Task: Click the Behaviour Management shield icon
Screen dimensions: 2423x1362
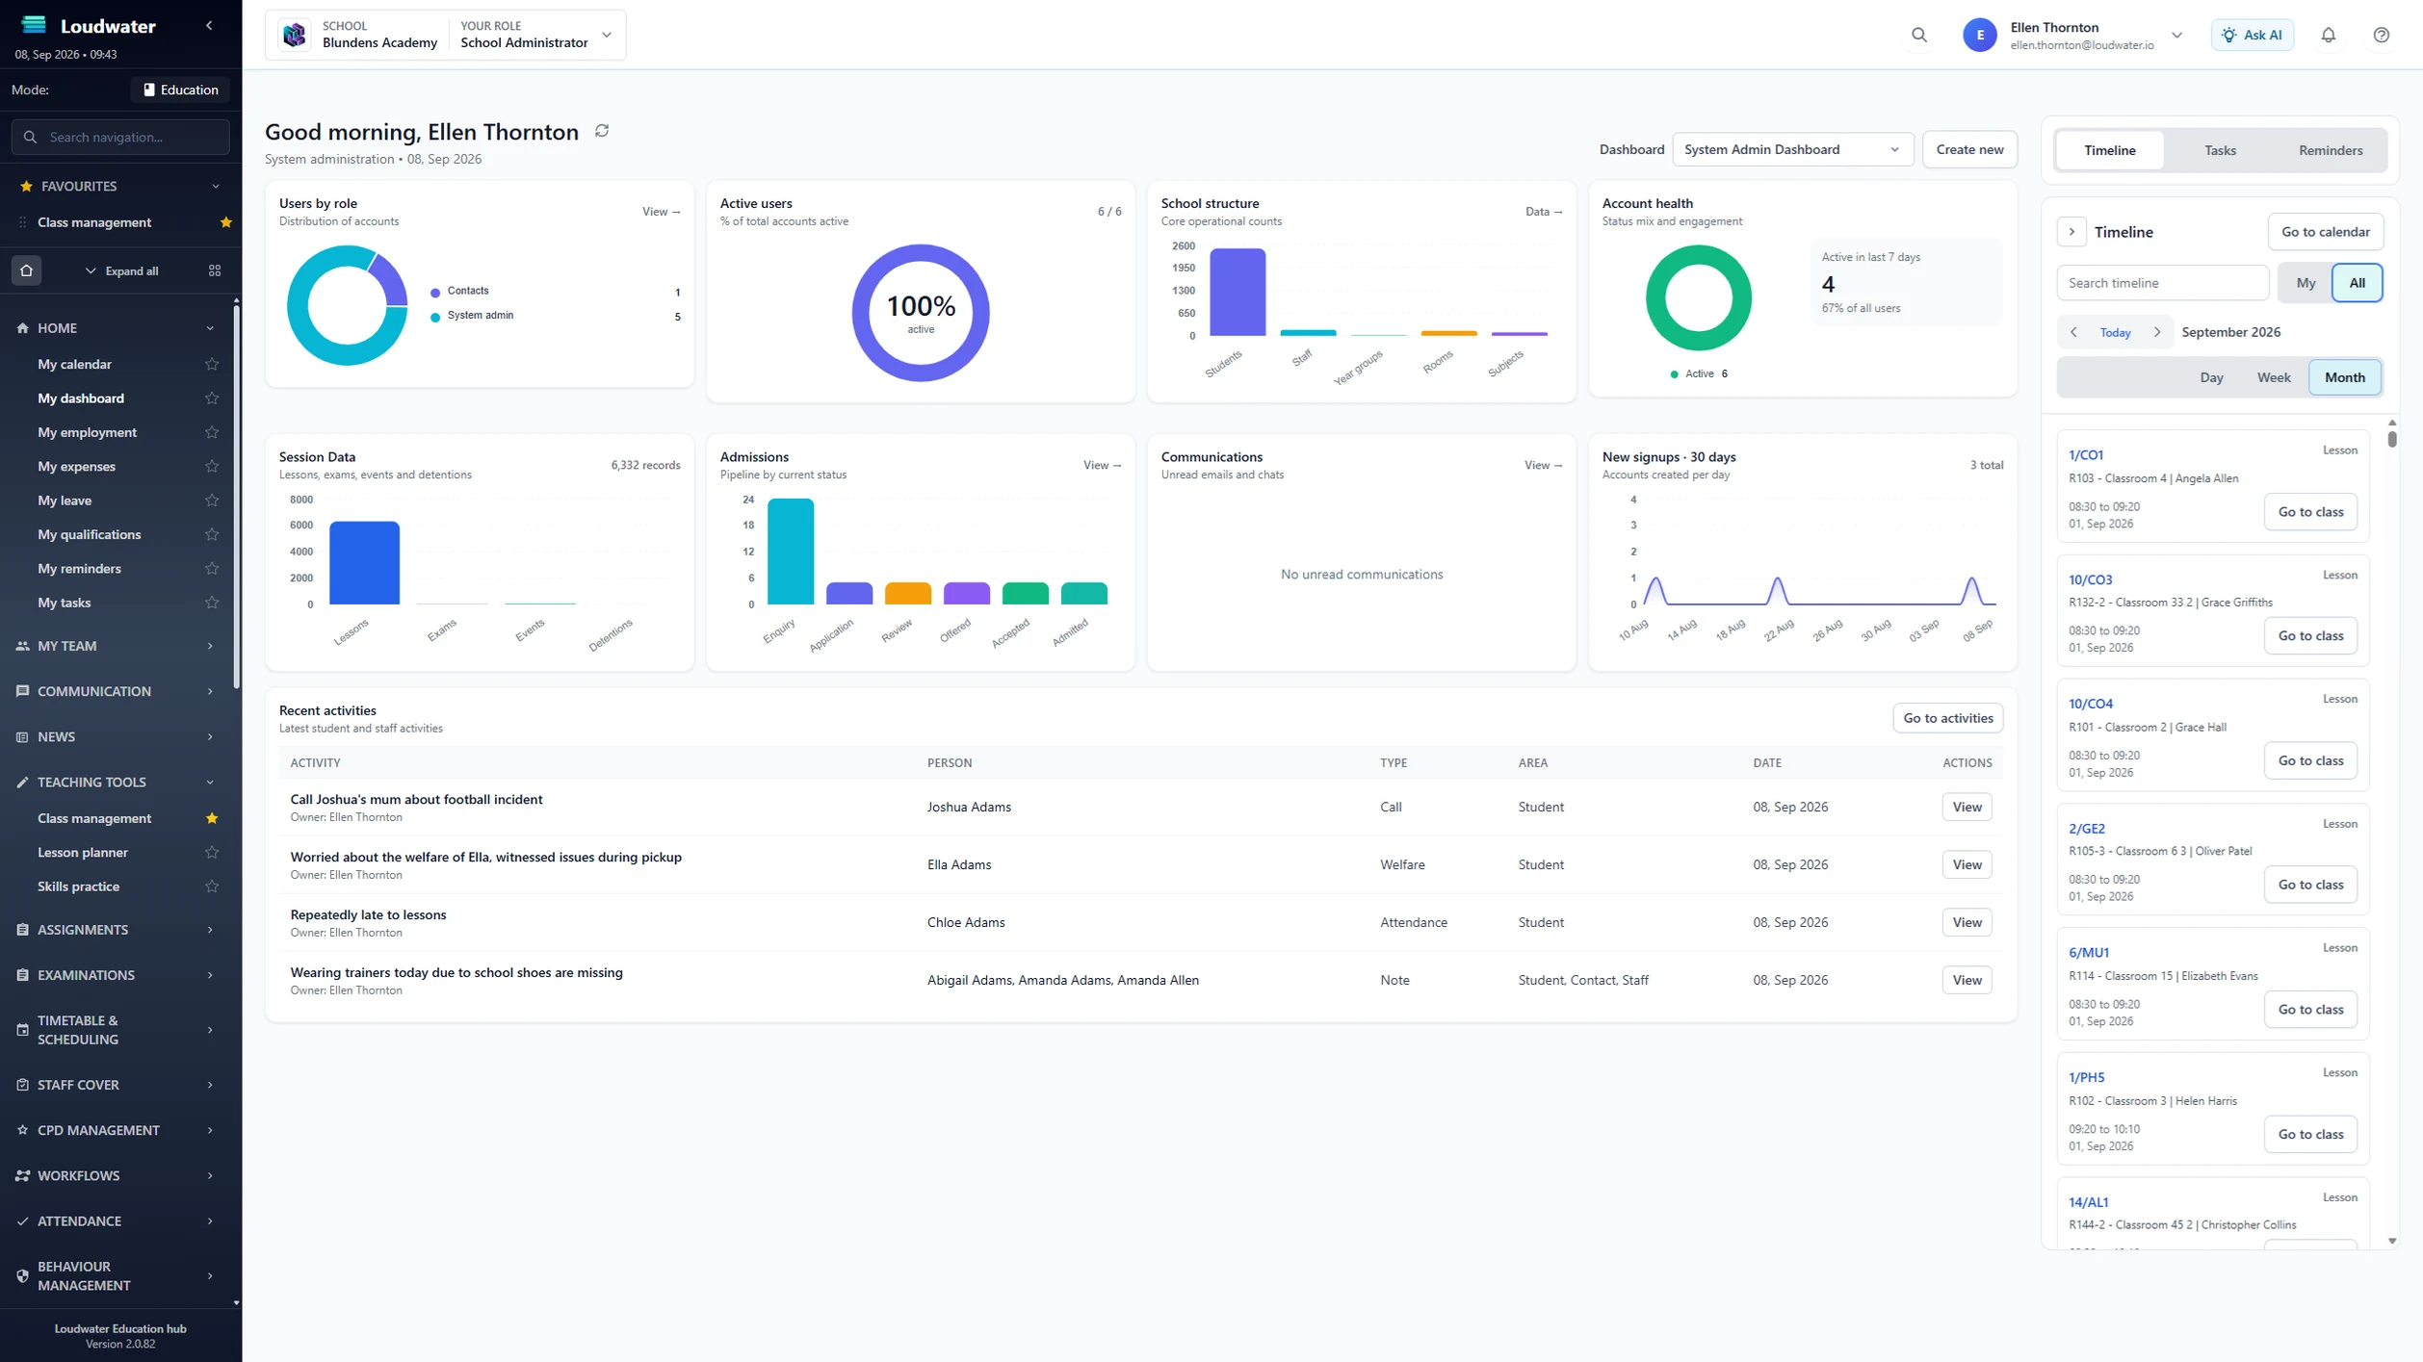Action: [22, 1275]
